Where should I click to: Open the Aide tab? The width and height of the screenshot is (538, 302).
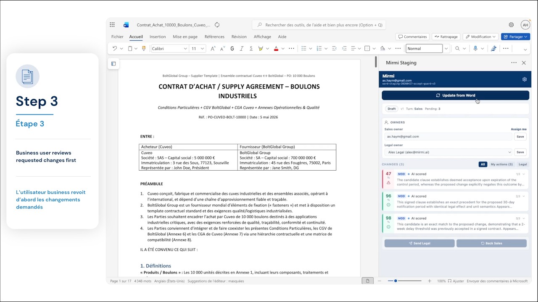pyautogui.click(x=282, y=37)
